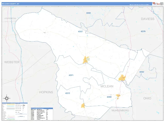This screenshot has height=123, width=165.
Task: Click the OHIO county label
Action: [147, 98]
